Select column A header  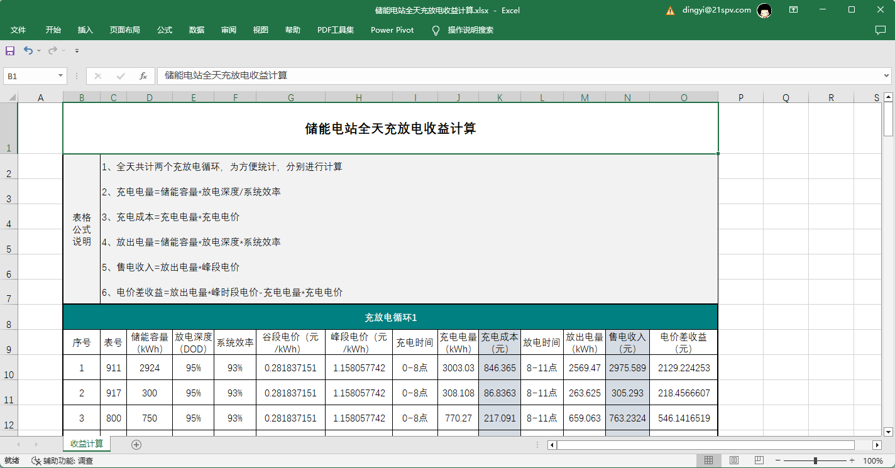pyautogui.click(x=40, y=97)
